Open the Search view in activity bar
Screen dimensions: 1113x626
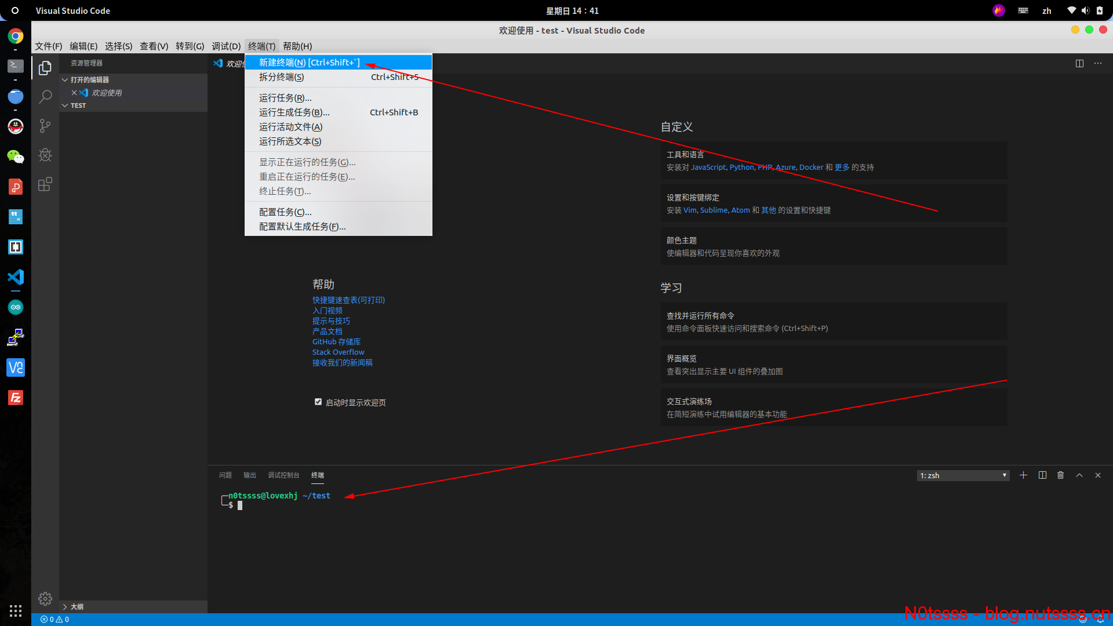[45, 97]
